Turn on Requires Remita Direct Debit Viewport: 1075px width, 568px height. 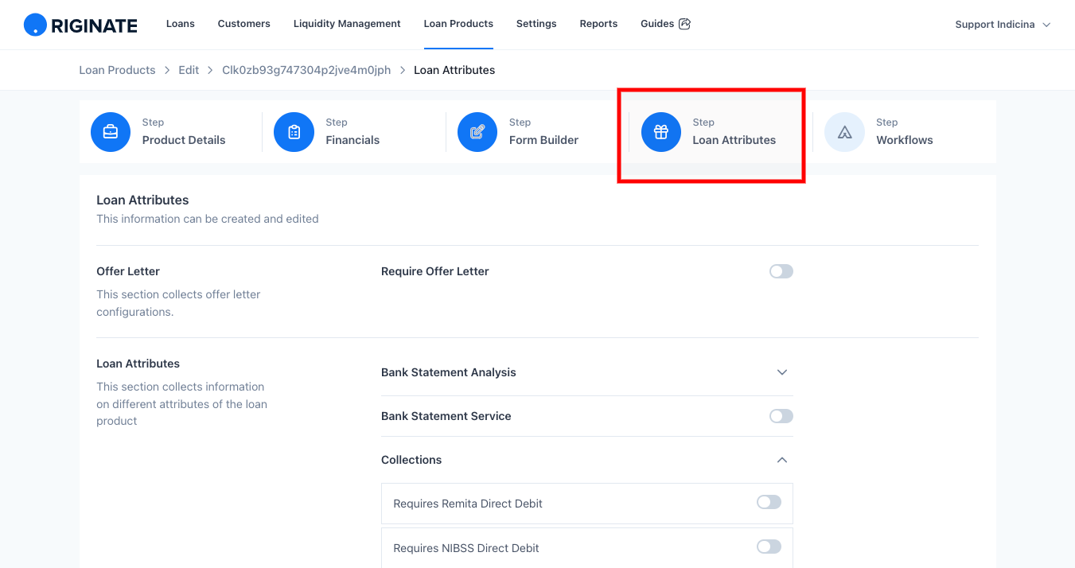[x=769, y=502]
